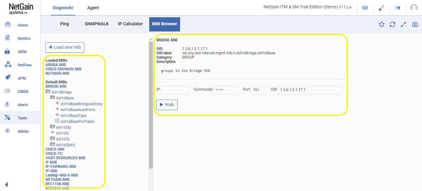422x191 pixels.
Task: Open the Metrics sidebar icon
Action: pos(8,38)
